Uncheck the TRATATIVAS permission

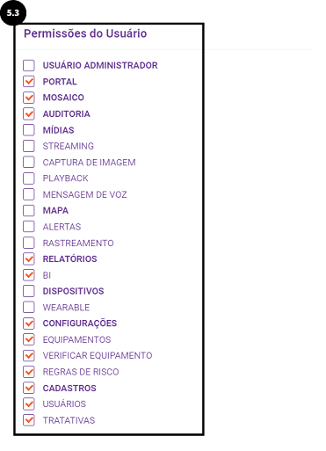pos(29,420)
